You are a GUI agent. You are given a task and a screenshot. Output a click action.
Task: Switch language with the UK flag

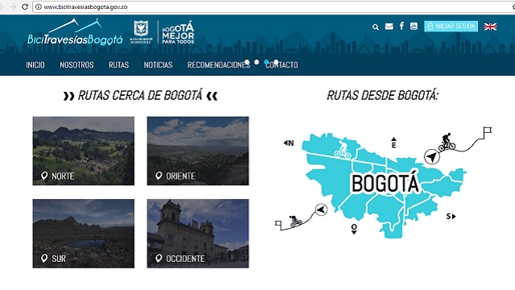[x=490, y=27]
